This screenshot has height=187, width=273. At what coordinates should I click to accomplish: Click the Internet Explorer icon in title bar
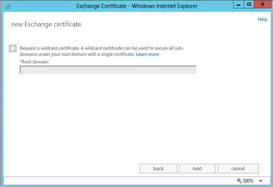pyautogui.click(x=7, y=6)
